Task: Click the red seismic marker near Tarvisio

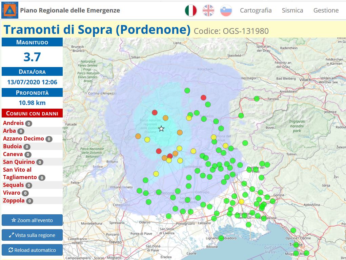Action: click(203, 97)
